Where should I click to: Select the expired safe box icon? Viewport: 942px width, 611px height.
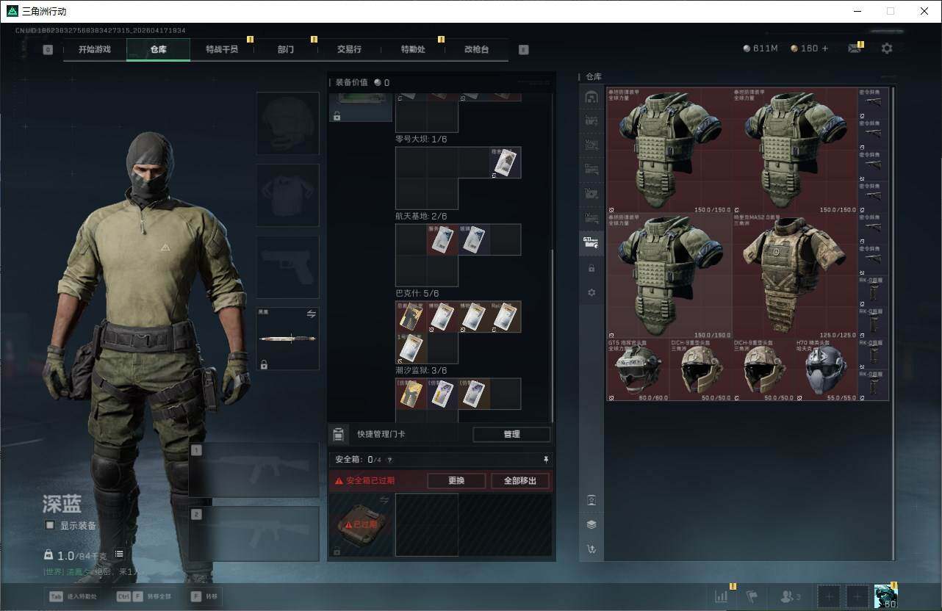tap(361, 524)
